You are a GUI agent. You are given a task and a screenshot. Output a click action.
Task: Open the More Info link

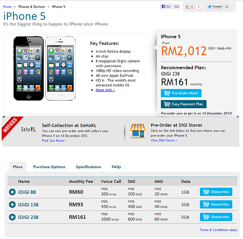(x=105, y=90)
